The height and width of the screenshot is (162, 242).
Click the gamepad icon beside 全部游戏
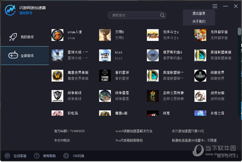coord(13,55)
